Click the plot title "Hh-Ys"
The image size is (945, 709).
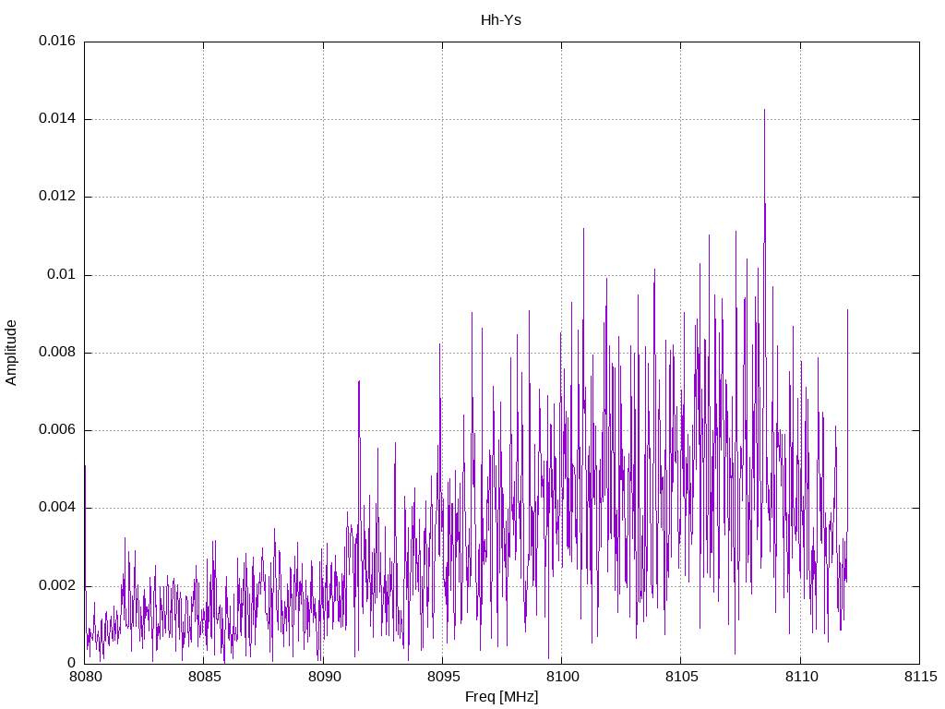(x=501, y=20)
